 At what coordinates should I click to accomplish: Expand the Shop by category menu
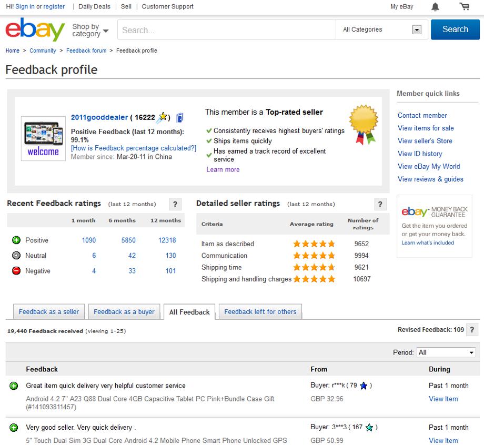tap(90, 30)
